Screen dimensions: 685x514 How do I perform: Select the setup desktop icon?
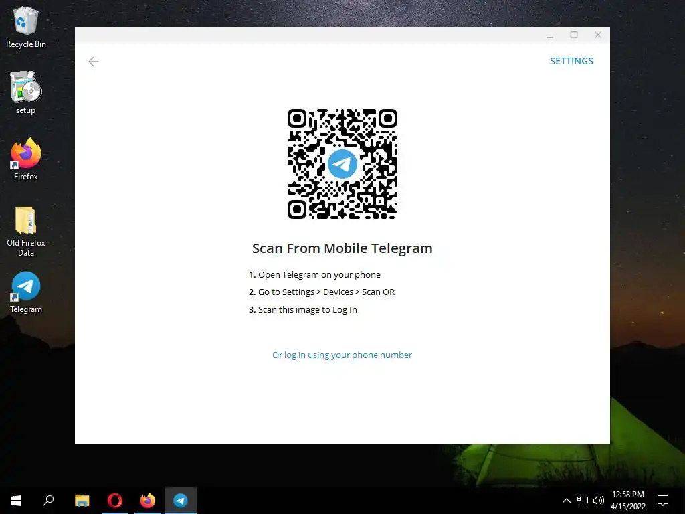(x=26, y=92)
